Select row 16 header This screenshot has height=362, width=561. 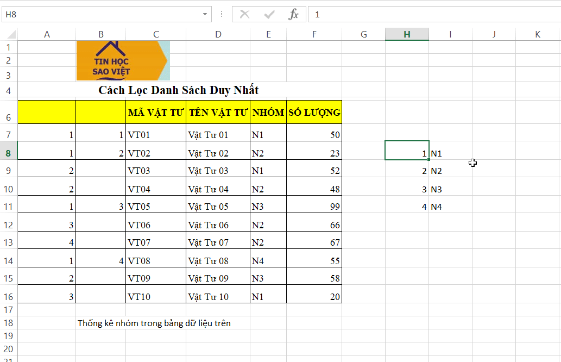(8, 296)
